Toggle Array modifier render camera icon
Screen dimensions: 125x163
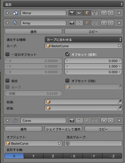point(72,23)
